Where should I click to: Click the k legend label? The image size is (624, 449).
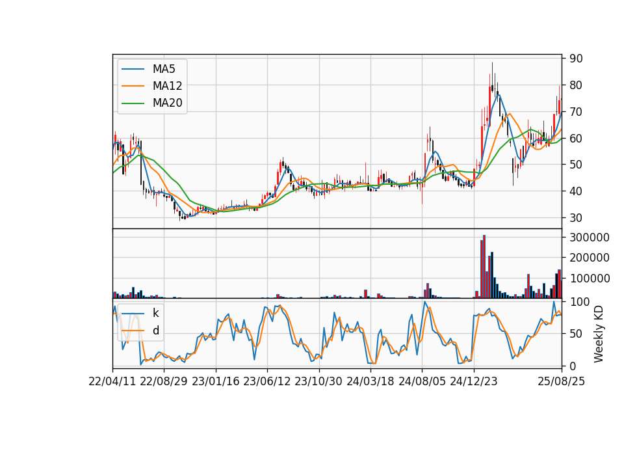[155, 313]
